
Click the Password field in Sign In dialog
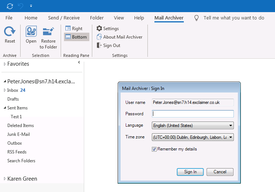coord(193,114)
